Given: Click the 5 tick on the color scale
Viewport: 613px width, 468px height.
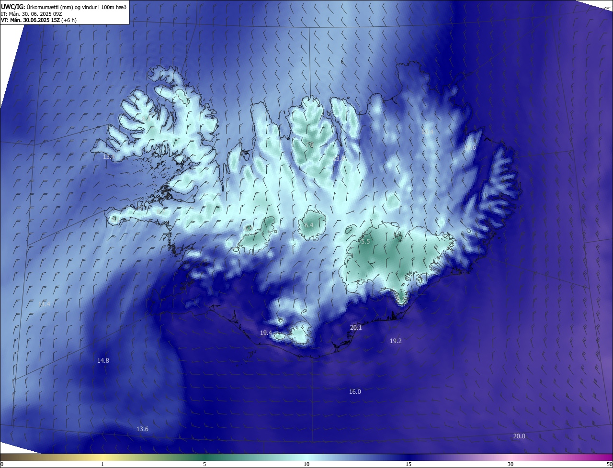Looking at the screenshot, I should tap(204, 464).
